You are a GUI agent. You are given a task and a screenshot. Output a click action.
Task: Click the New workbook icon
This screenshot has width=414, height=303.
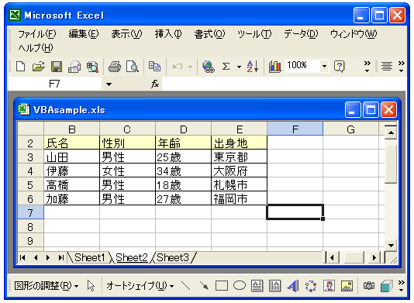pos(21,67)
